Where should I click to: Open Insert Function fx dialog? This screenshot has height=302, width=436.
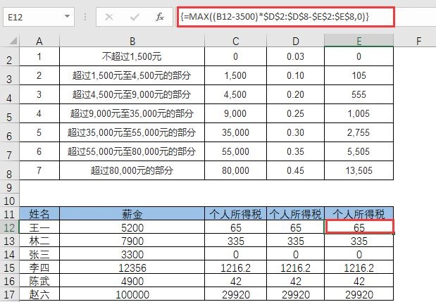160,17
